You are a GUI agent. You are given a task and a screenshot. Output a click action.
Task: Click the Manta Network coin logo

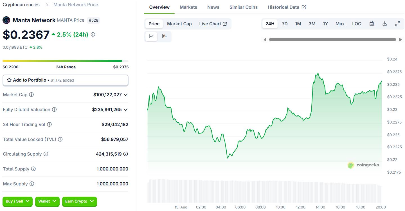pos(6,20)
